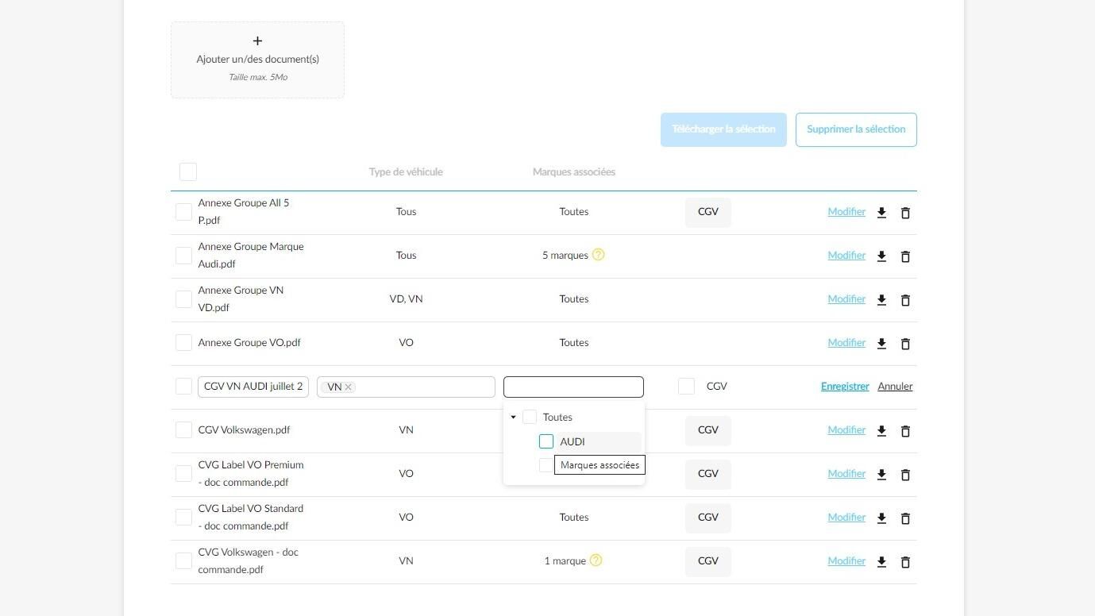This screenshot has width=1095, height=616.
Task: Check the AUDI brand checkbox
Action: [546, 441]
